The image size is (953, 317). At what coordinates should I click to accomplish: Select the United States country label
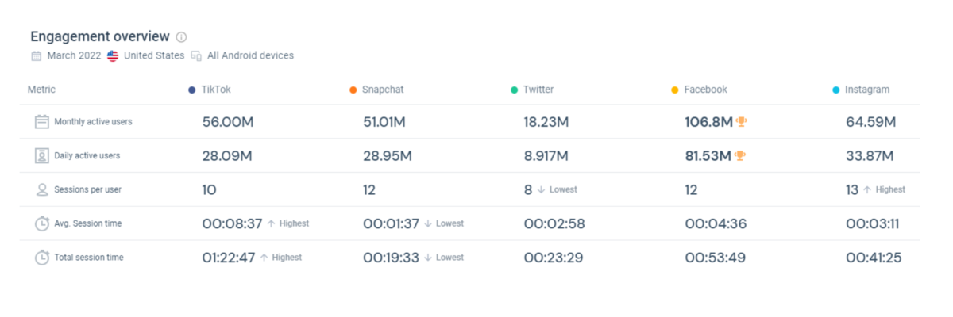click(154, 56)
